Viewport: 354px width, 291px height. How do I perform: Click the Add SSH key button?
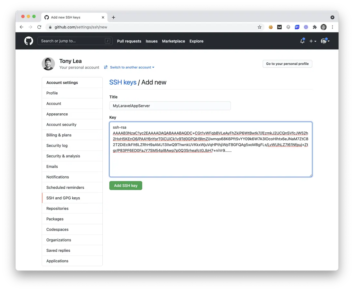click(126, 185)
